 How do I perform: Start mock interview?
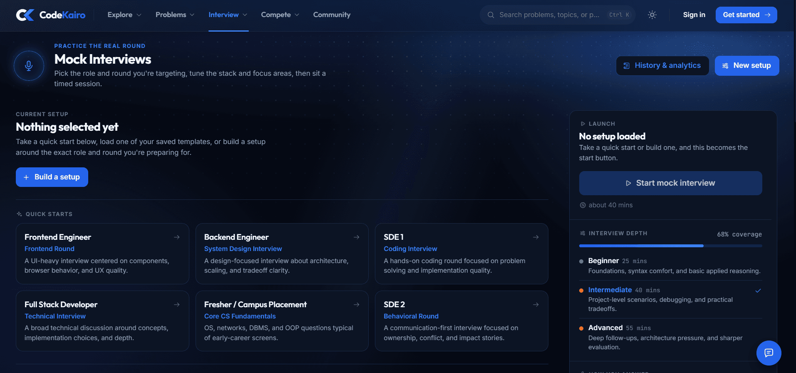pos(671,183)
